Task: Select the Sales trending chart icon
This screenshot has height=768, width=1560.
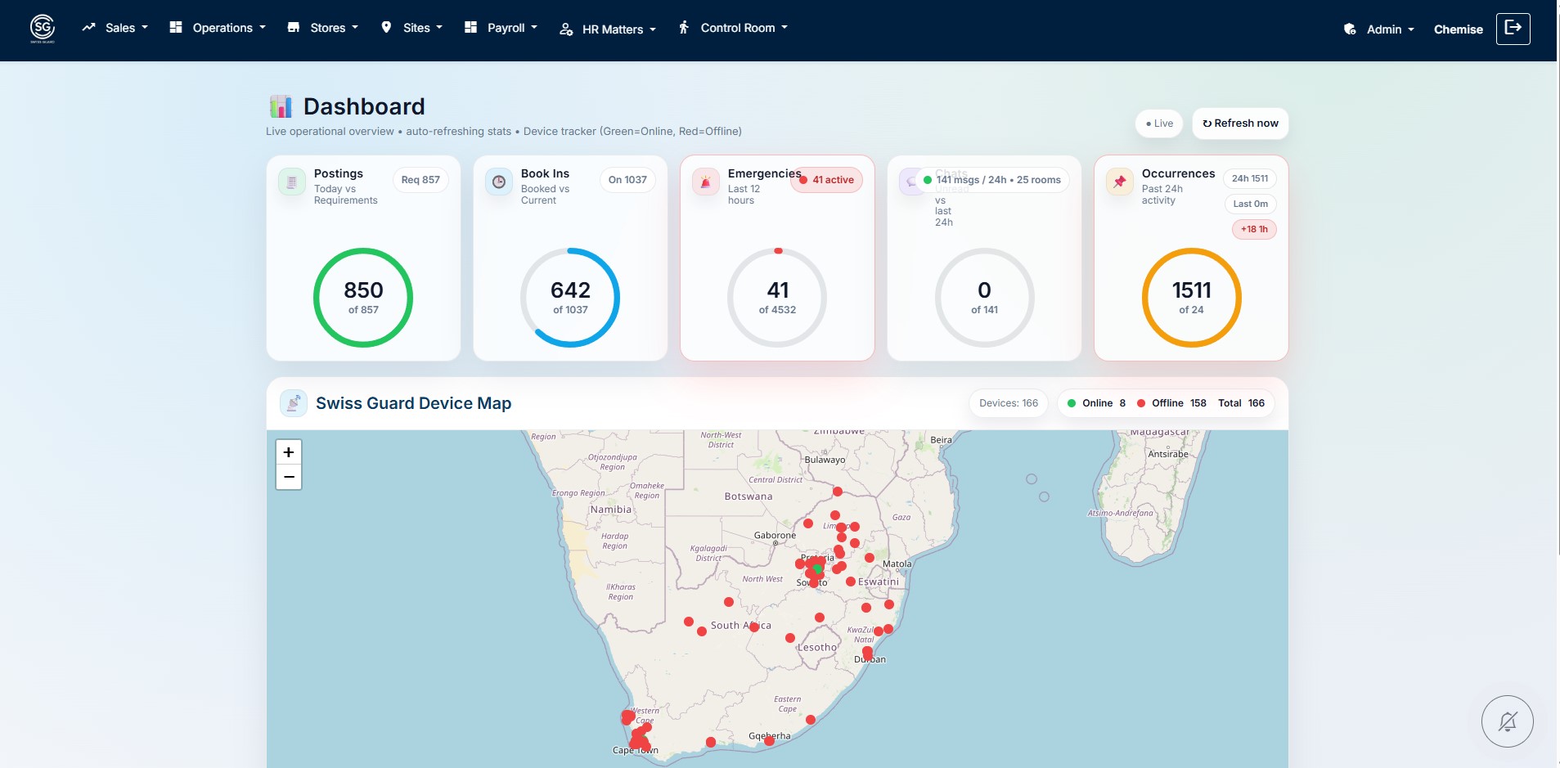Action: click(x=88, y=27)
